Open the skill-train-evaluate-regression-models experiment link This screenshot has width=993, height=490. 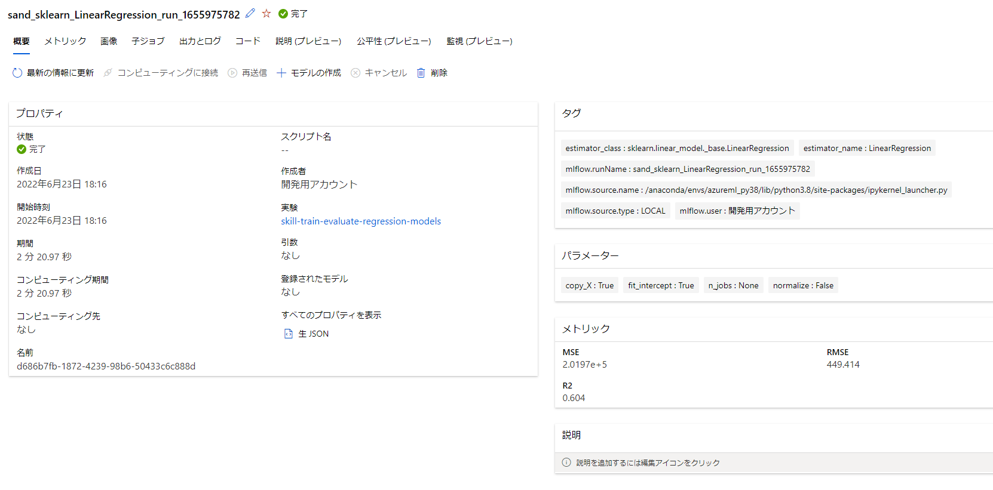coord(361,221)
